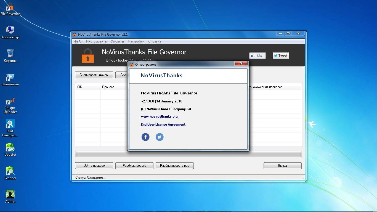Click the Сканировать файлы button
377x212 pixels.
pyautogui.click(x=94, y=75)
